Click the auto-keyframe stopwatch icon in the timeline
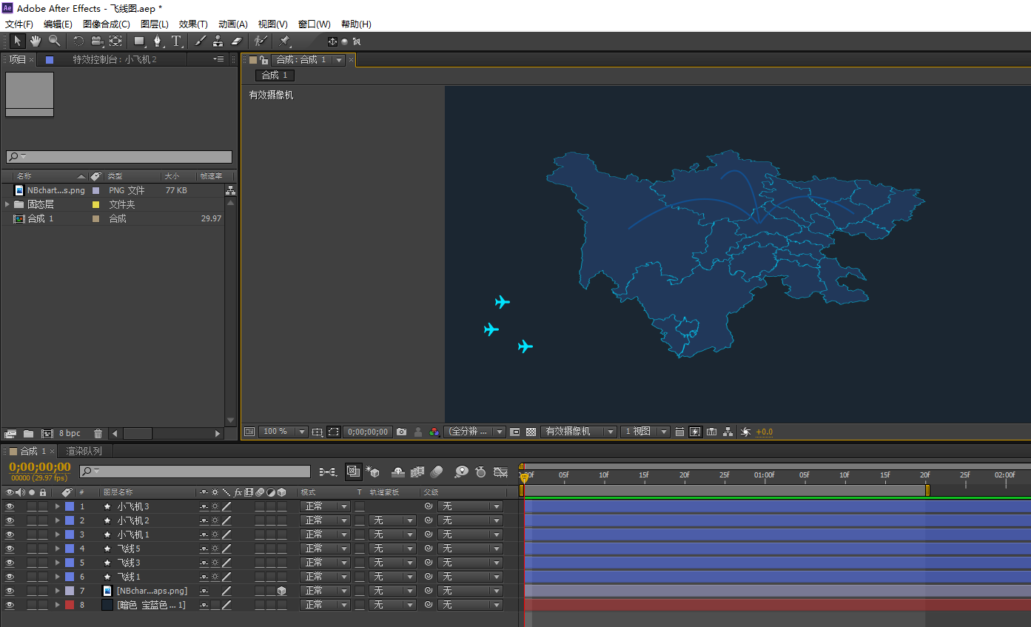The image size is (1031, 627). 480,472
